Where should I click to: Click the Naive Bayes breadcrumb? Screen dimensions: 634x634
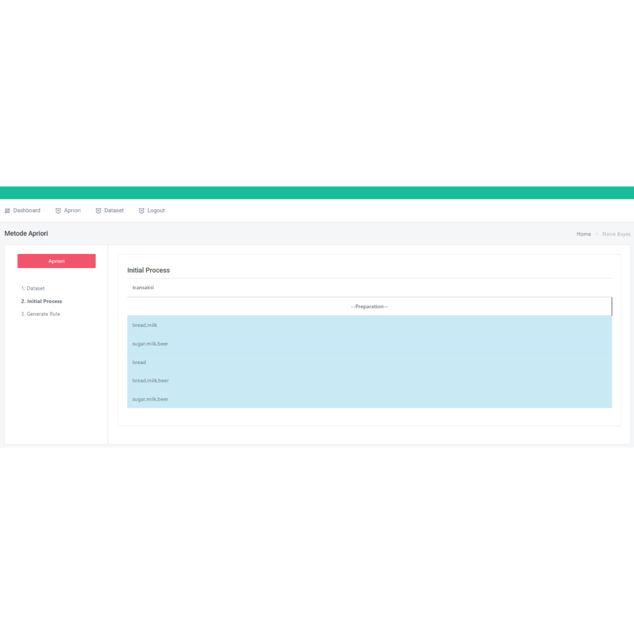tap(616, 234)
